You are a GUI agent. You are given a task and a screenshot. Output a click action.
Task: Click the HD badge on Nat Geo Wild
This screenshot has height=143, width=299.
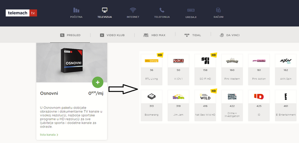pos(214,91)
